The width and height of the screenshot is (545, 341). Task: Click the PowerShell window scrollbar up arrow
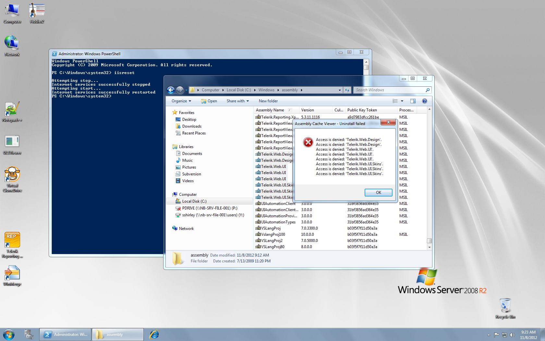tap(366, 62)
